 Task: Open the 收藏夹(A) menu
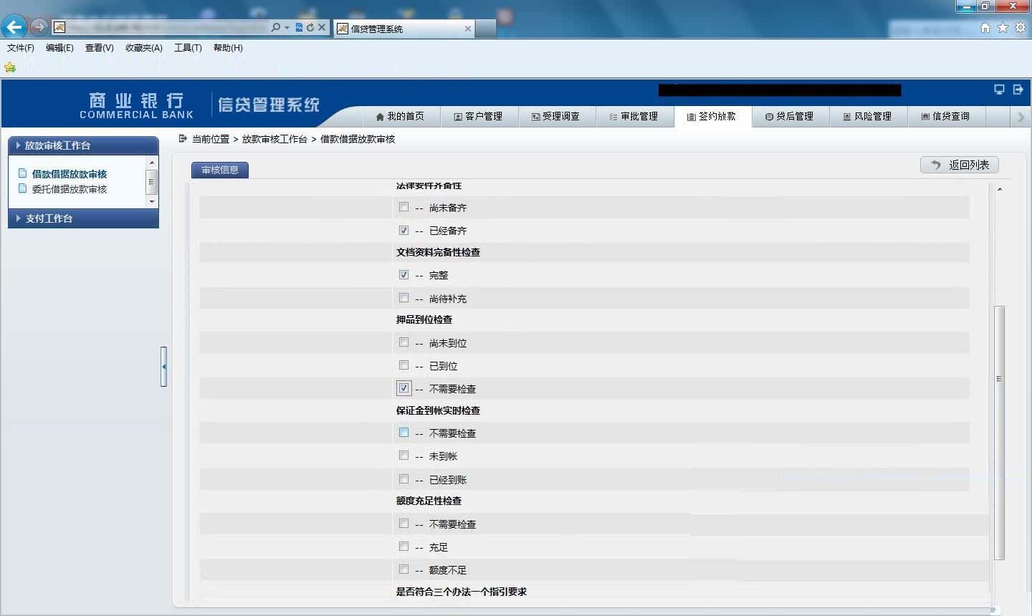(144, 48)
